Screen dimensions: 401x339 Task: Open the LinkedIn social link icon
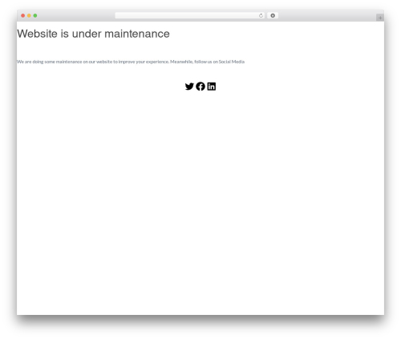212,87
